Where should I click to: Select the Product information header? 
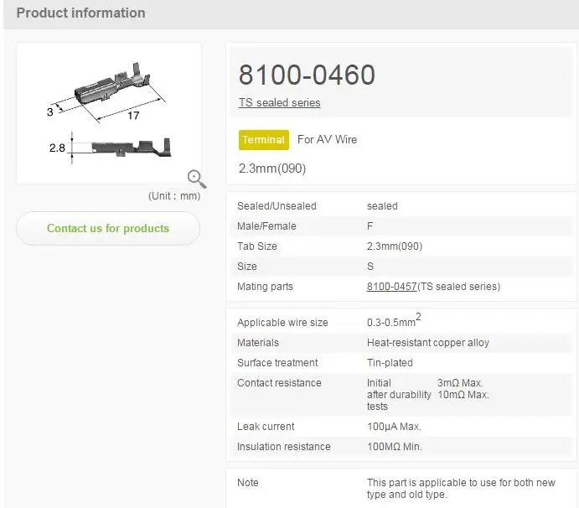click(x=80, y=13)
